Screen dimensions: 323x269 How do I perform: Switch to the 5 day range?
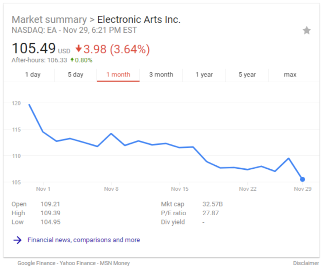click(75, 74)
